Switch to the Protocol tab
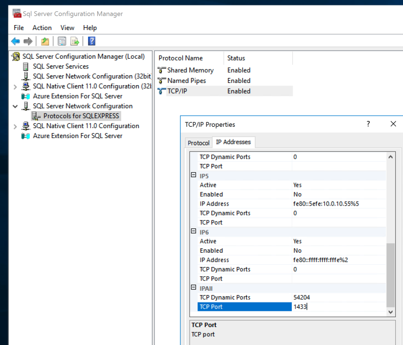The height and width of the screenshot is (345, 403). (x=198, y=142)
